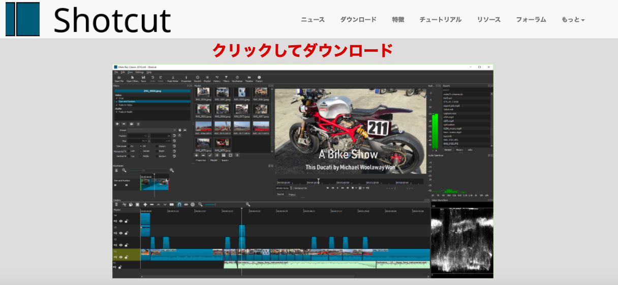Mute track V1 with its speaker icon
This screenshot has height=285, width=618.
(x=115, y=257)
